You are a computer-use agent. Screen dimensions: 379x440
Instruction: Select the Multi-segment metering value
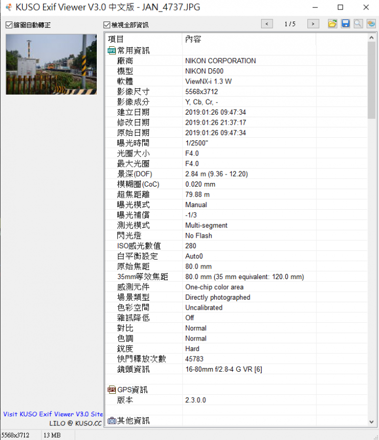point(206,226)
